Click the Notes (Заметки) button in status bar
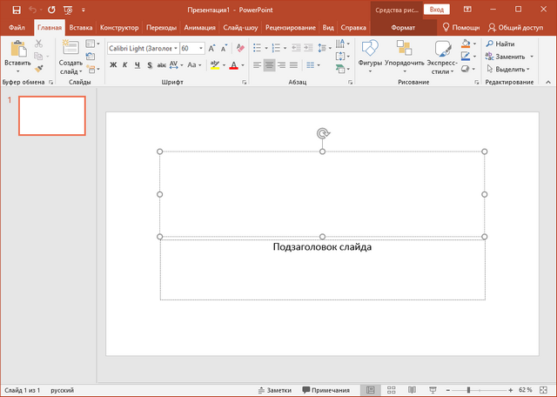This screenshot has height=397, width=557. tap(273, 390)
